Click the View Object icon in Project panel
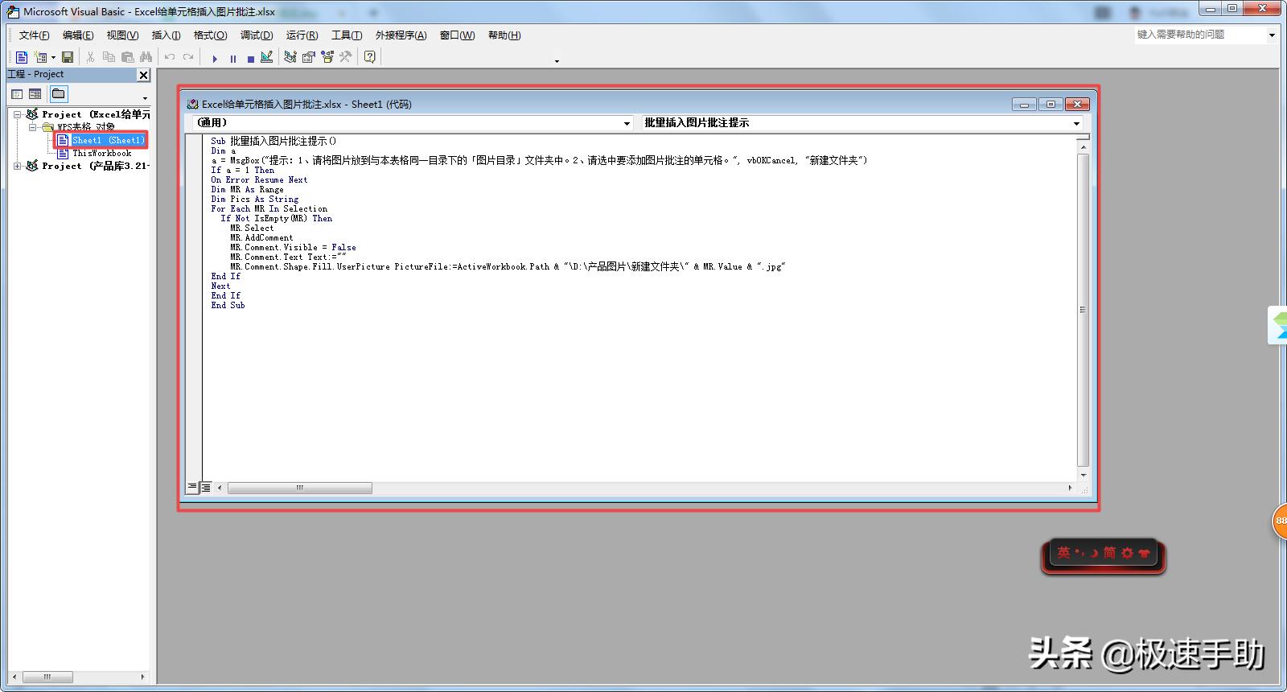This screenshot has height=692, width=1287. 35,94
